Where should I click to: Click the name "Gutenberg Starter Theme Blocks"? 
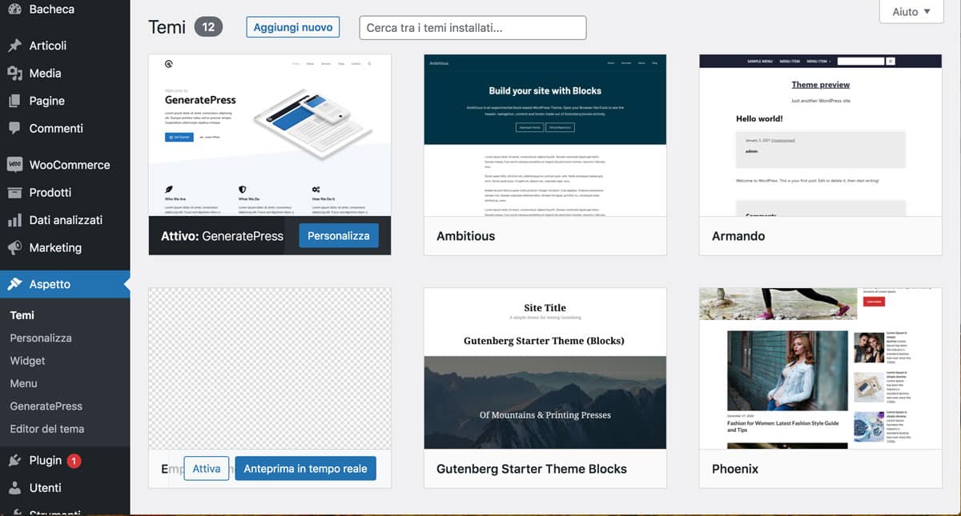coord(532,469)
